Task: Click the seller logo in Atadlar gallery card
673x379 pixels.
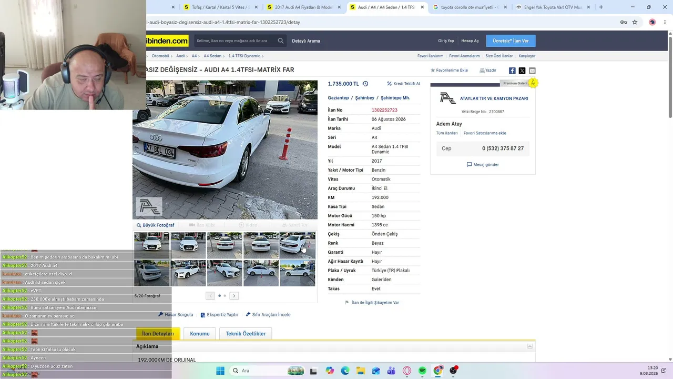Action: pyautogui.click(x=448, y=98)
